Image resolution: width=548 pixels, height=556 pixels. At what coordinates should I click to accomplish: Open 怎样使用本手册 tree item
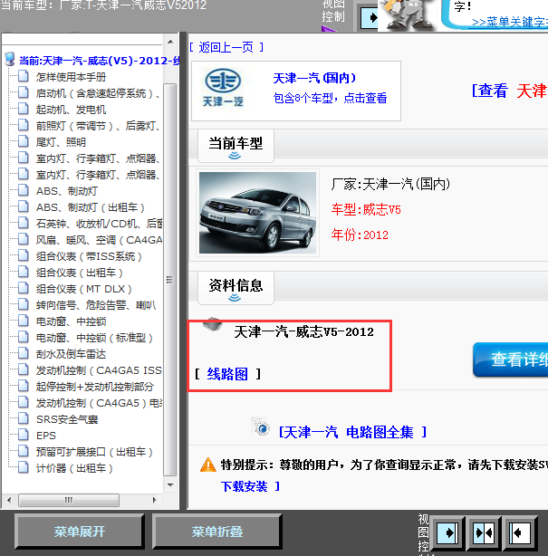coord(71,77)
